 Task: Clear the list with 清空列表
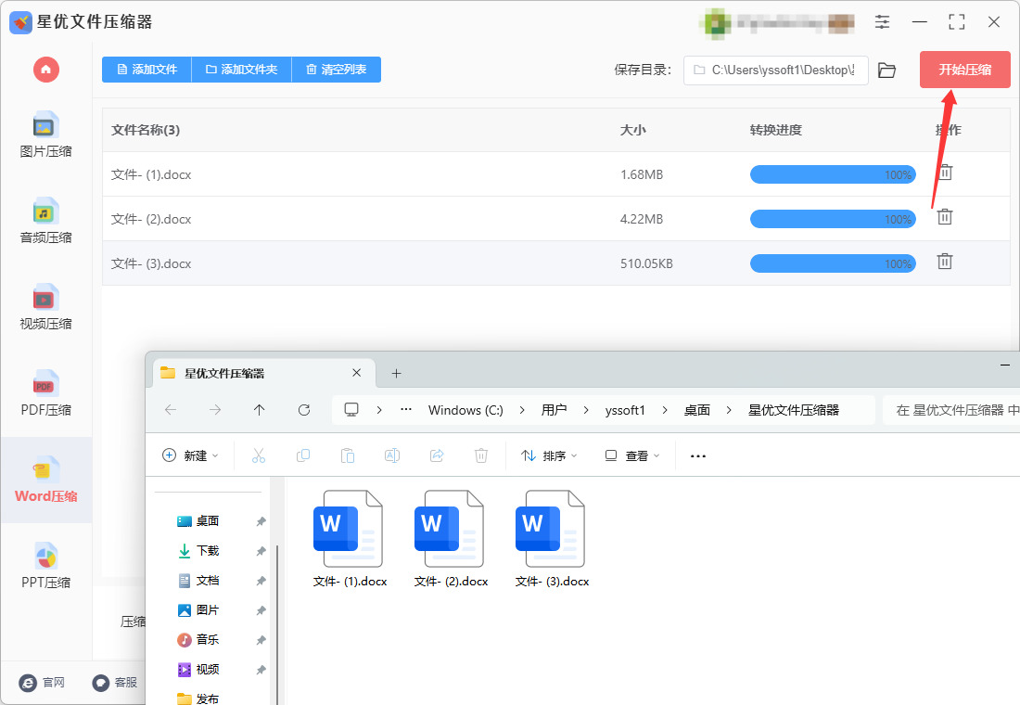337,69
